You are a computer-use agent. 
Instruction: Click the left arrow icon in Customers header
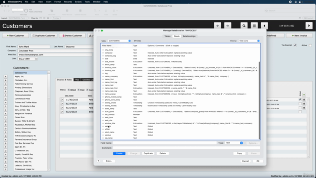[x=217, y=26]
